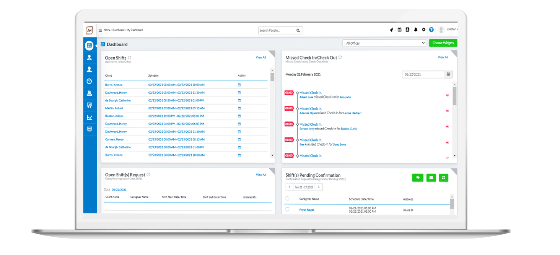The height and width of the screenshot is (255, 560).
Task: Open the notifications bell
Action: (x=415, y=30)
